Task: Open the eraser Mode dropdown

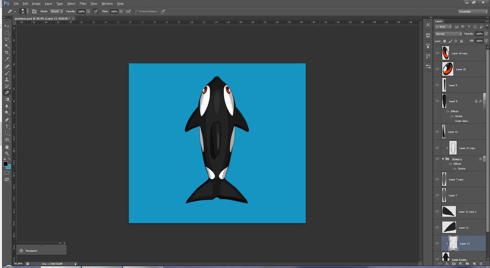Action: 57,11
